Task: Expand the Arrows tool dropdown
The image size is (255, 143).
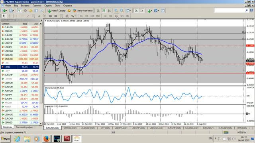Action: [75, 16]
